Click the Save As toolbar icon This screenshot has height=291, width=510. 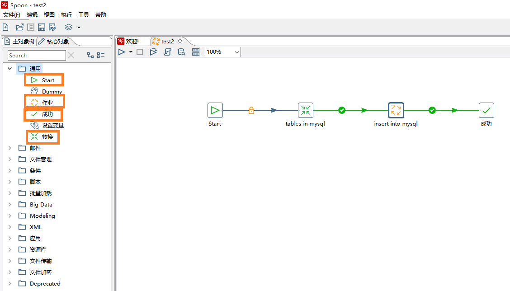pos(52,27)
